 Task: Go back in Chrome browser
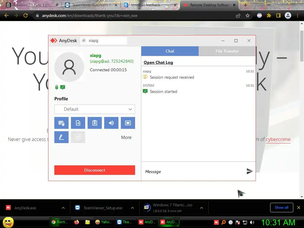tap(7, 15)
